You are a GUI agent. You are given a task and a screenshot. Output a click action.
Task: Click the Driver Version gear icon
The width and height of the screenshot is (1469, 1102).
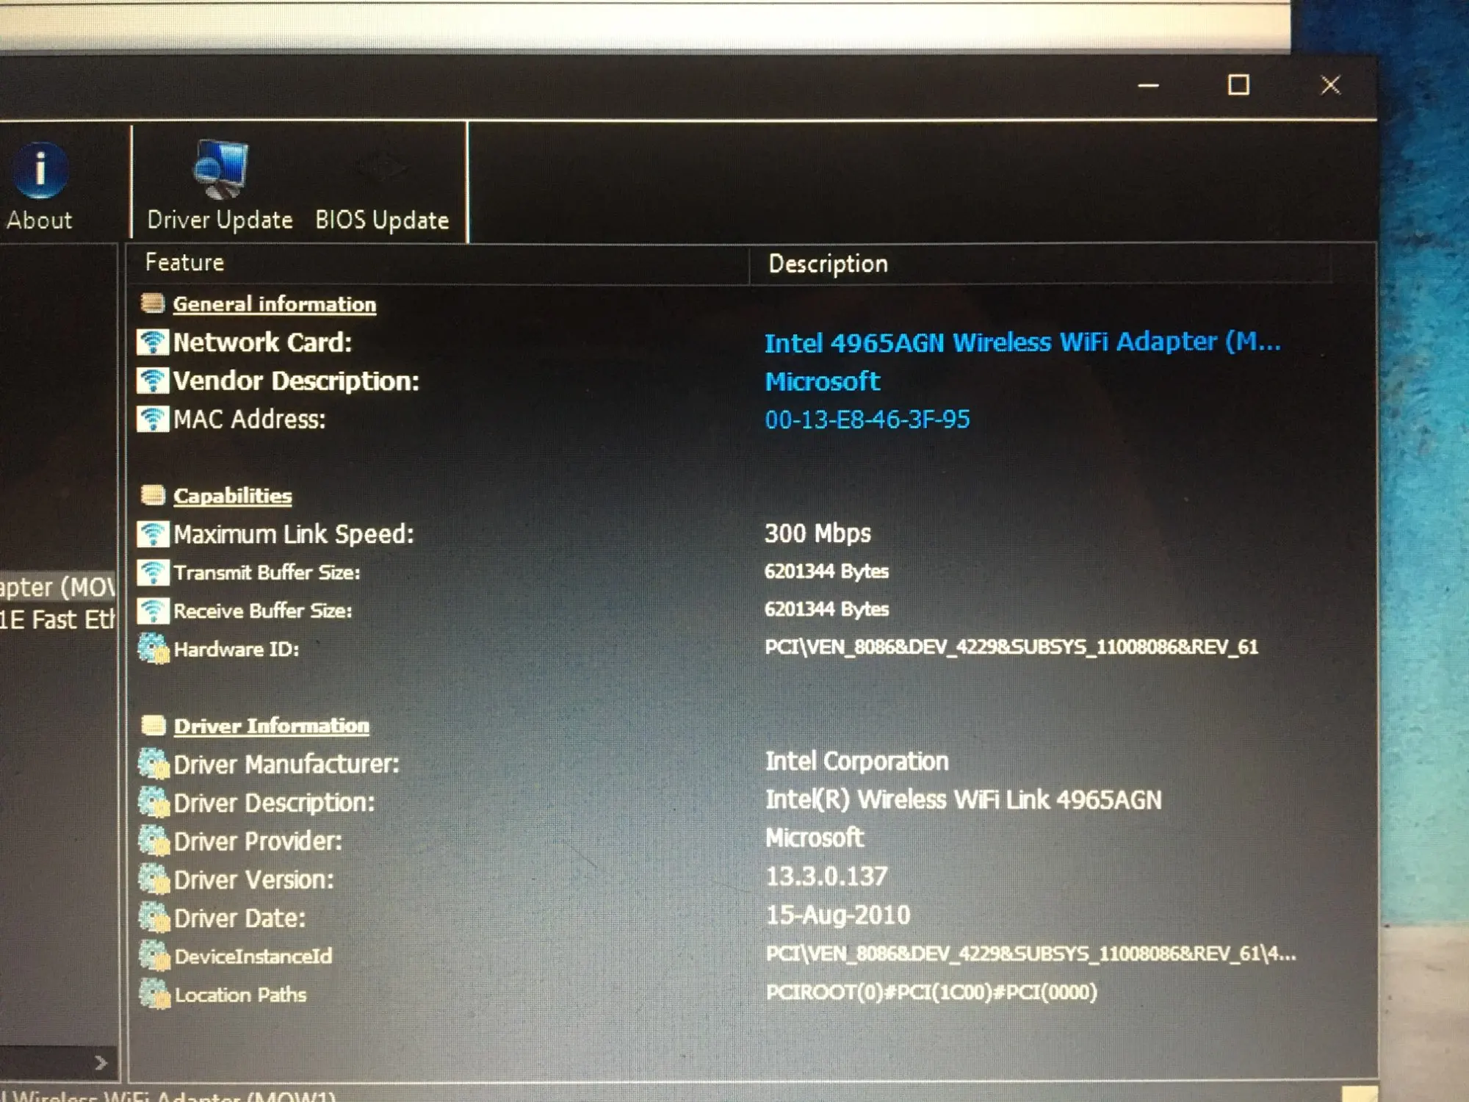tap(154, 879)
